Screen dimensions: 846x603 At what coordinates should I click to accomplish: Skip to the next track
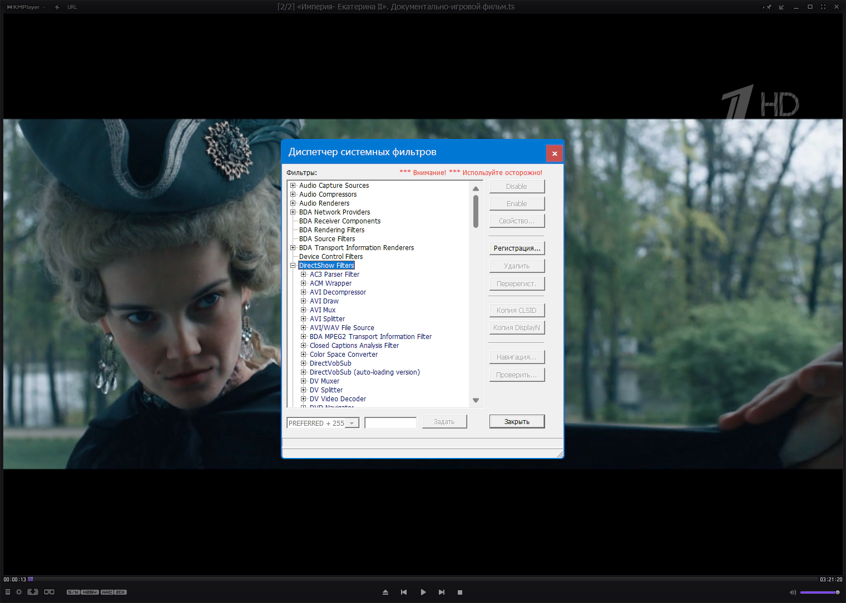442,592
